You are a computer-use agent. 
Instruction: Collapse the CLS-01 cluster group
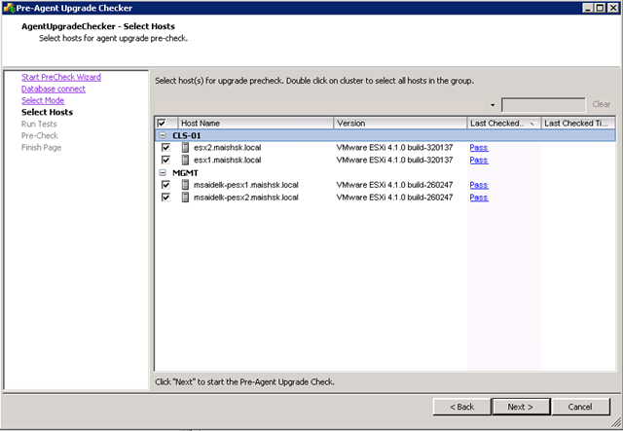pos(163,135)
